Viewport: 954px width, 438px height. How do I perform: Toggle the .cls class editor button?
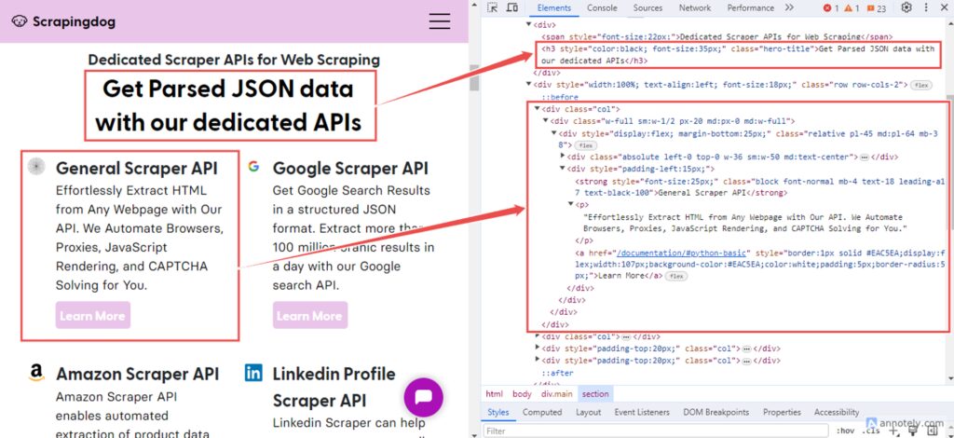pos(871,431)
